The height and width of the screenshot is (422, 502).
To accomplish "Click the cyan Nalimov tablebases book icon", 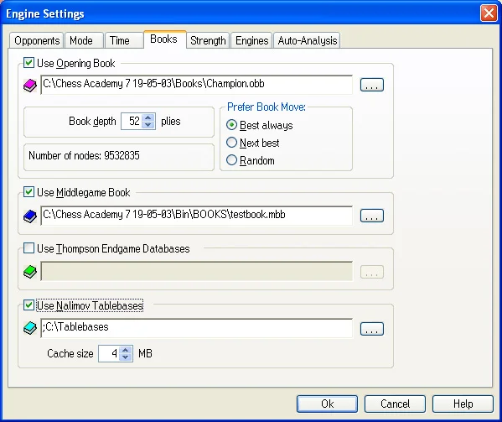I will click(x=30, y=328).
